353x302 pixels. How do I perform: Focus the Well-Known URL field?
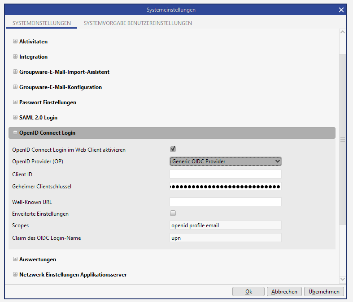(x=225, y=202)
